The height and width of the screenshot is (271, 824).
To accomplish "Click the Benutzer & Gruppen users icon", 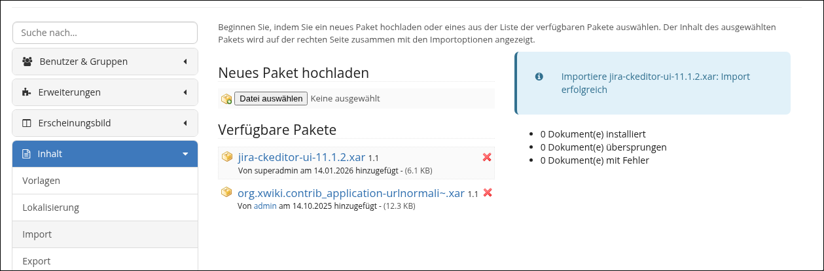I will point(27,62).
